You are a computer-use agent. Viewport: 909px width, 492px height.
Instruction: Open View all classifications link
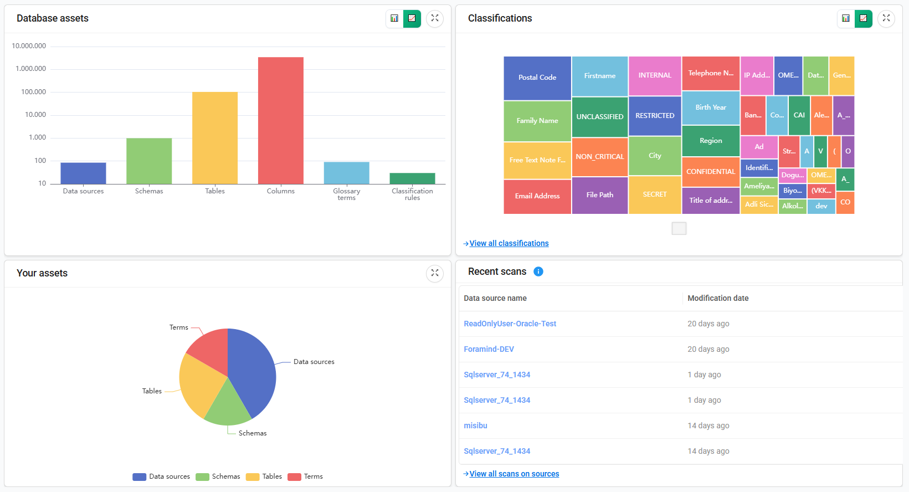(509, 243)
